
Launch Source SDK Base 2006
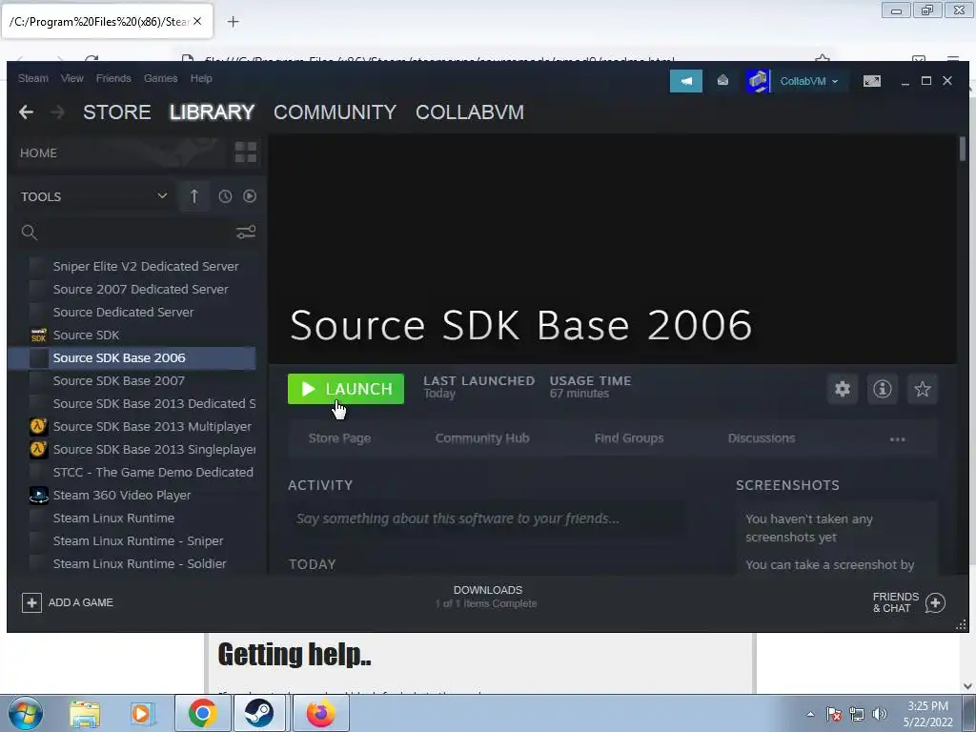(345, 389)
